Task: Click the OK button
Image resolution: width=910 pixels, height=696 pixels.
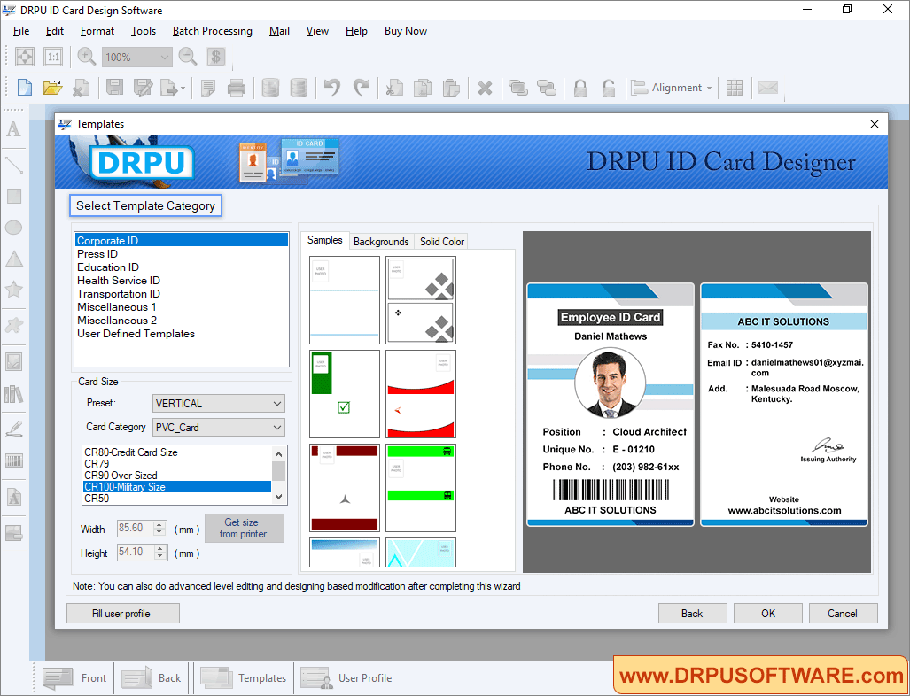Action: (768, 613)
